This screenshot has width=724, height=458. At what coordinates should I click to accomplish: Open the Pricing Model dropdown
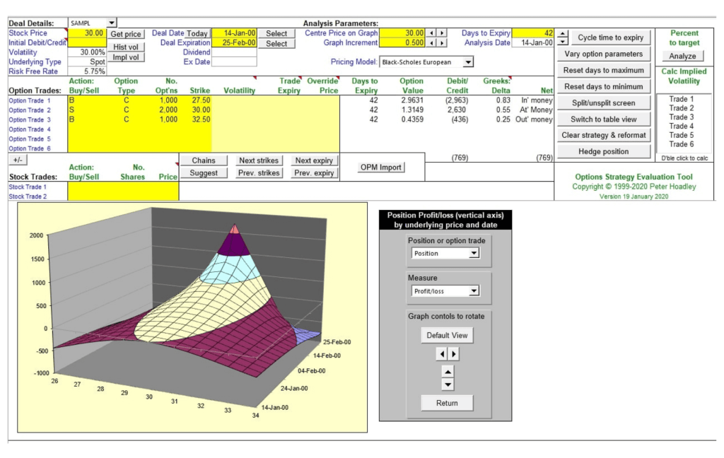tap(468, 62)
